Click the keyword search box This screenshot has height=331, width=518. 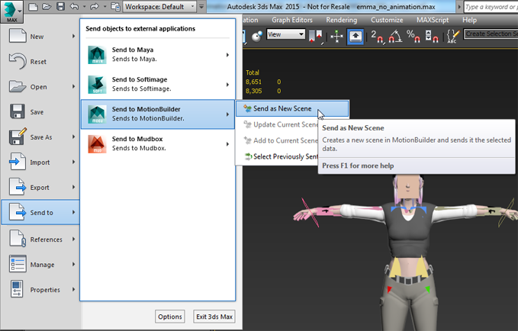point(491,7)
